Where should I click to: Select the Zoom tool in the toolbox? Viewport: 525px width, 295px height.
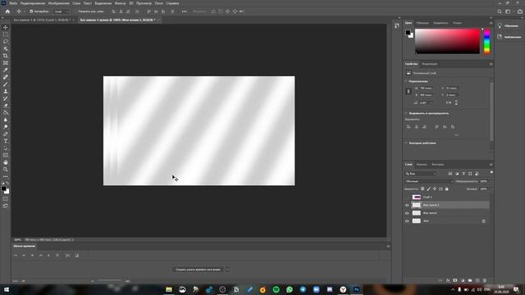pos(6,170)
